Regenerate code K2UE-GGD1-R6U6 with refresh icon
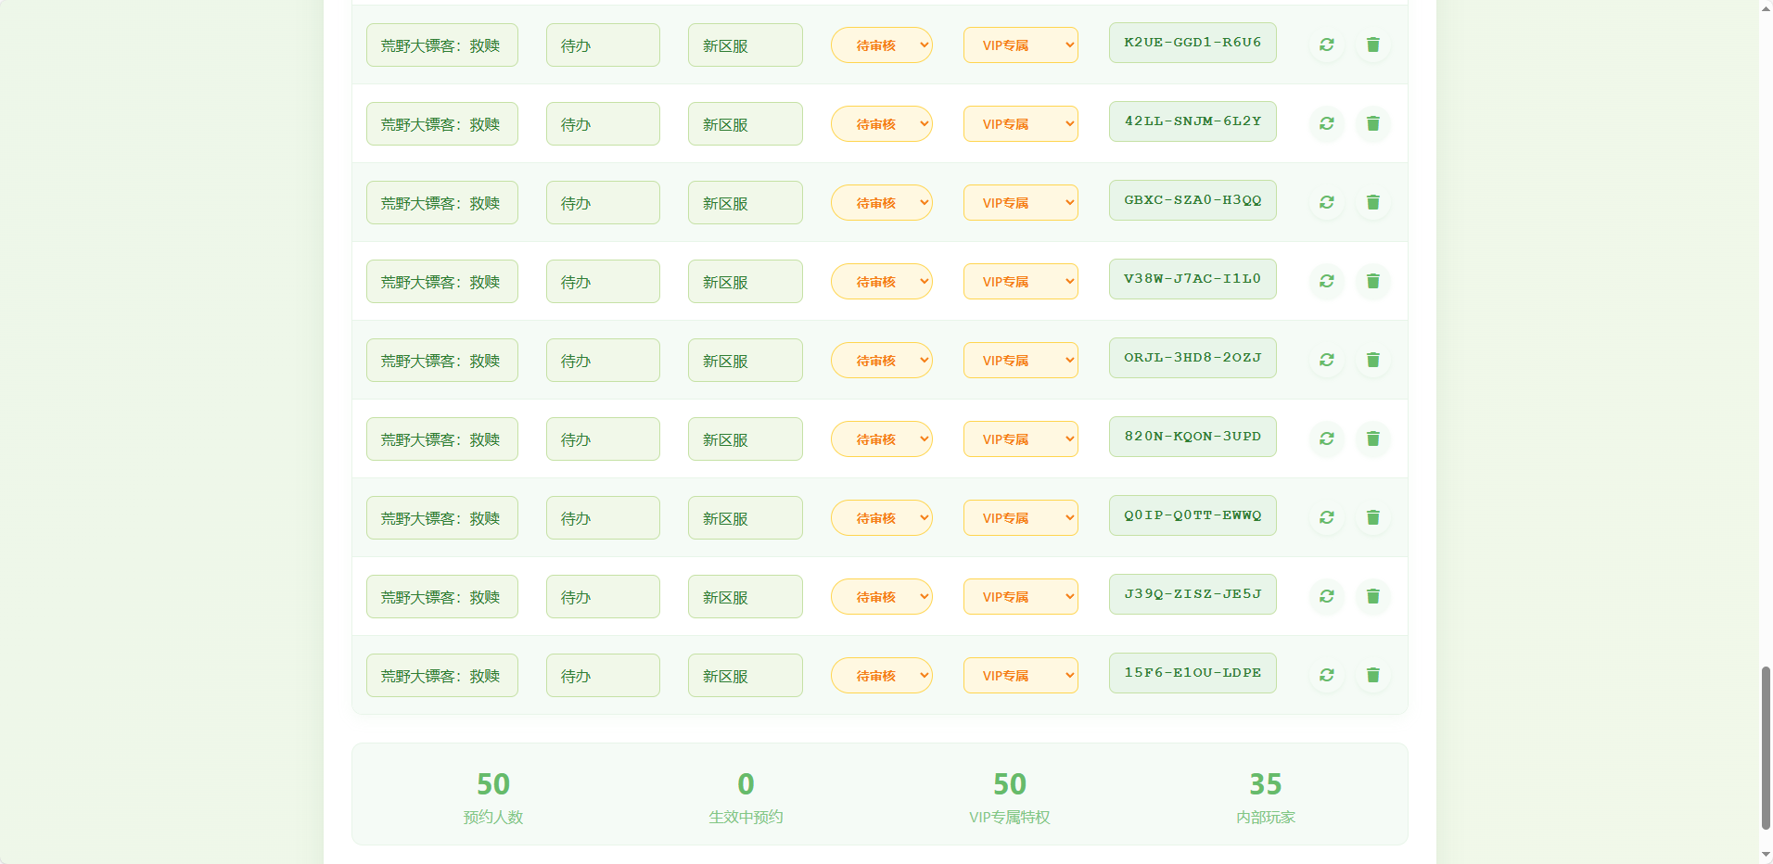 click(1327, 44)
